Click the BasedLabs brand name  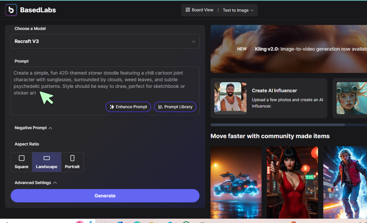pos(38,10)
